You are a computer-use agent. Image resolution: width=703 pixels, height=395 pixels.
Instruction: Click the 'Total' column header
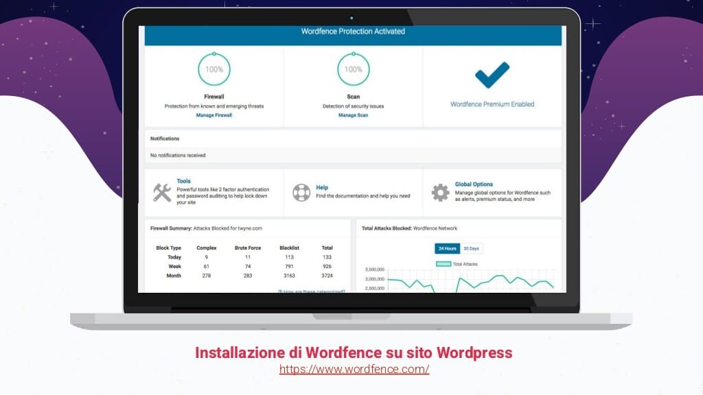[327, 248]
